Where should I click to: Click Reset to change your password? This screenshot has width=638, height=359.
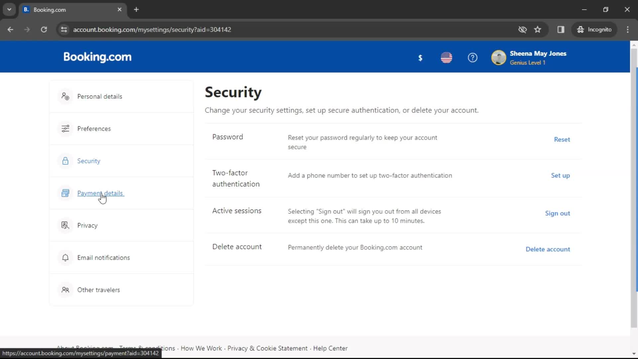[x=562, y=139]
